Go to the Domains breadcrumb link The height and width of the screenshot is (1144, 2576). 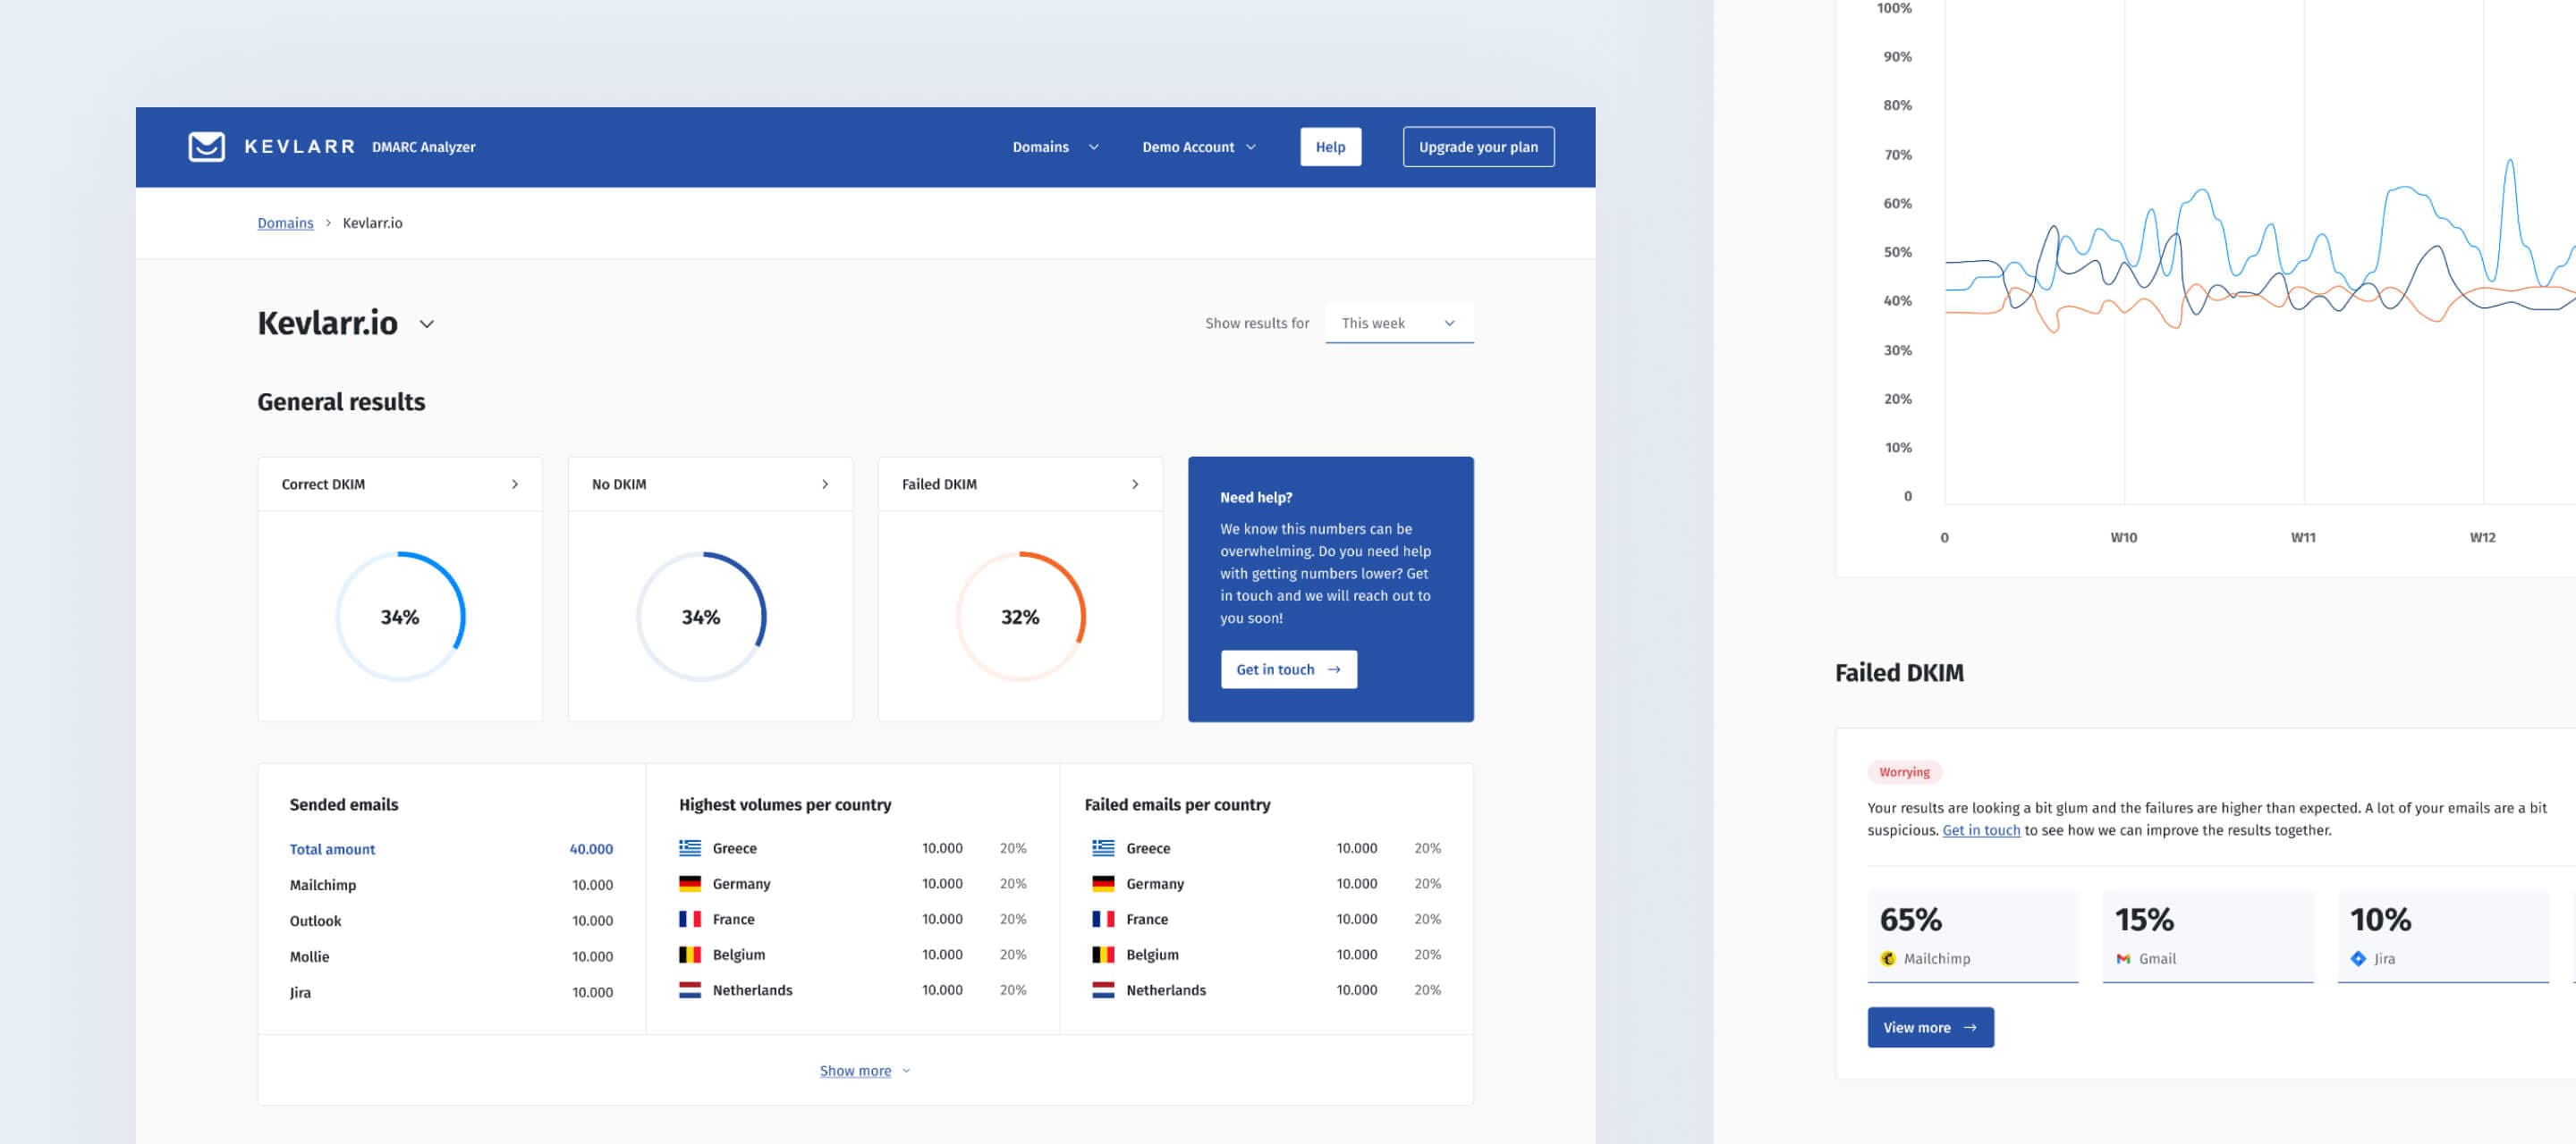point(285,223)
